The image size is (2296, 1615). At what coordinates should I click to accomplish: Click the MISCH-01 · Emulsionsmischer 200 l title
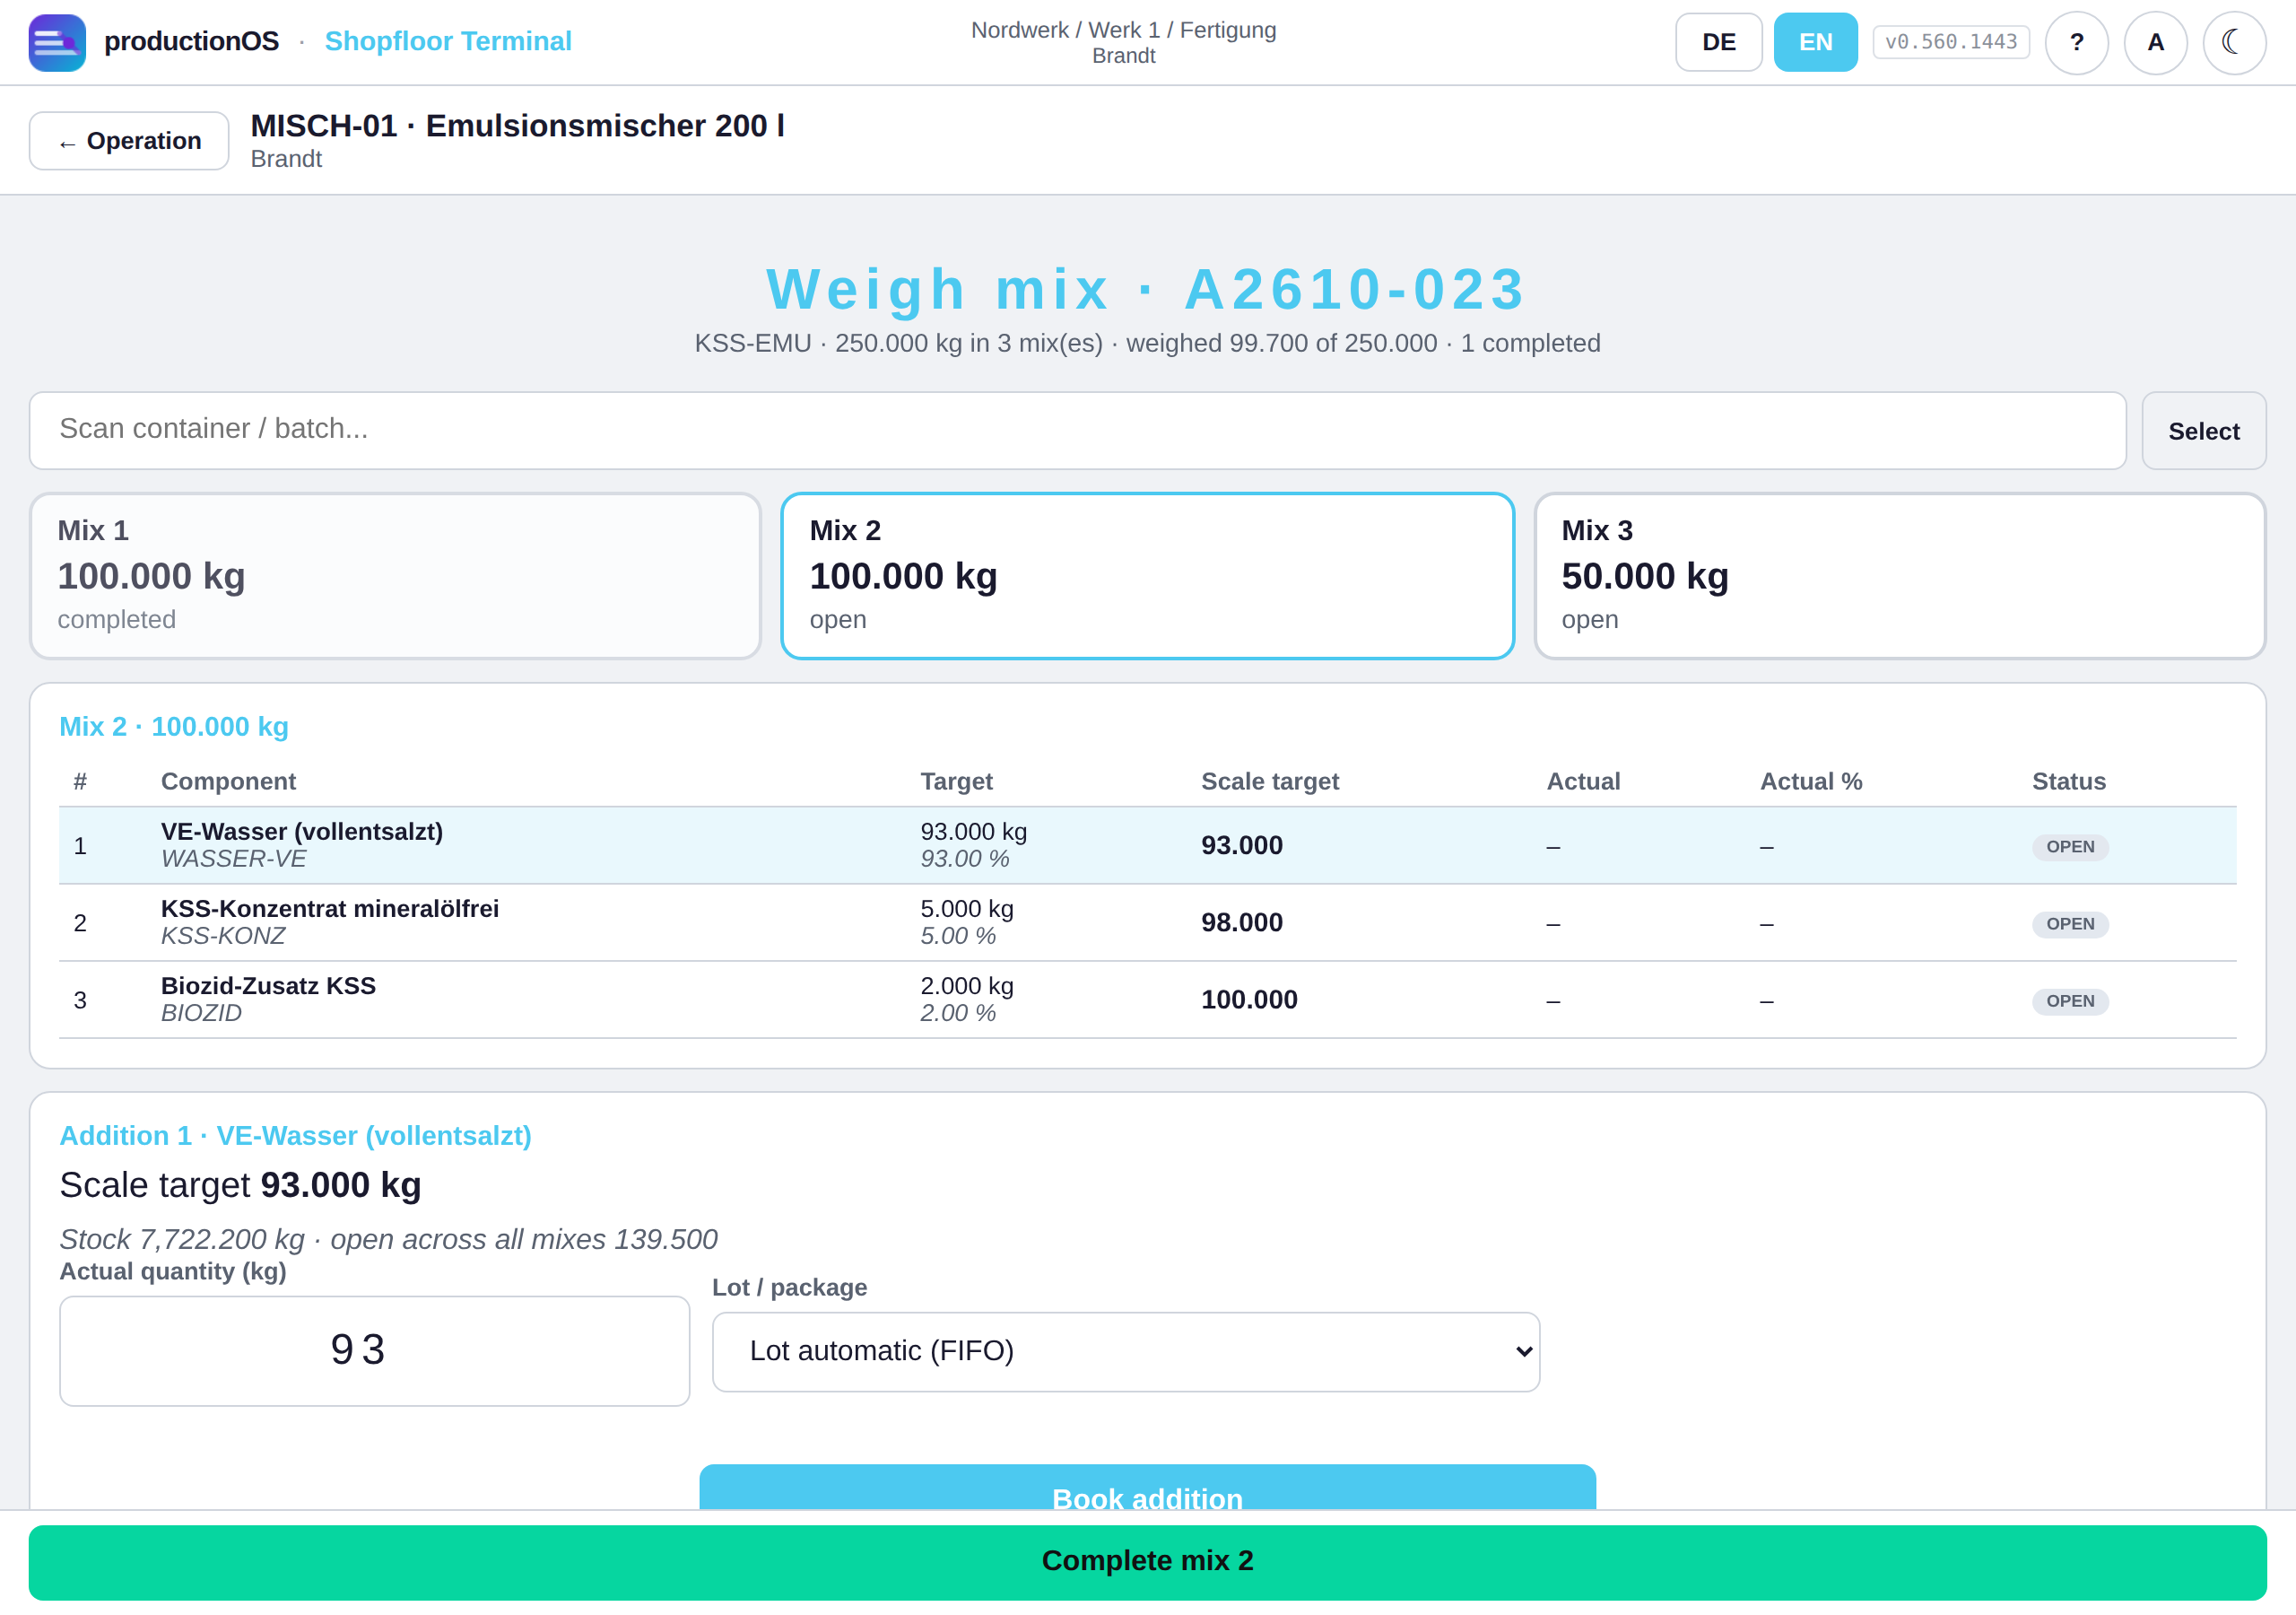pyautogui.click(x=517, y=127)
